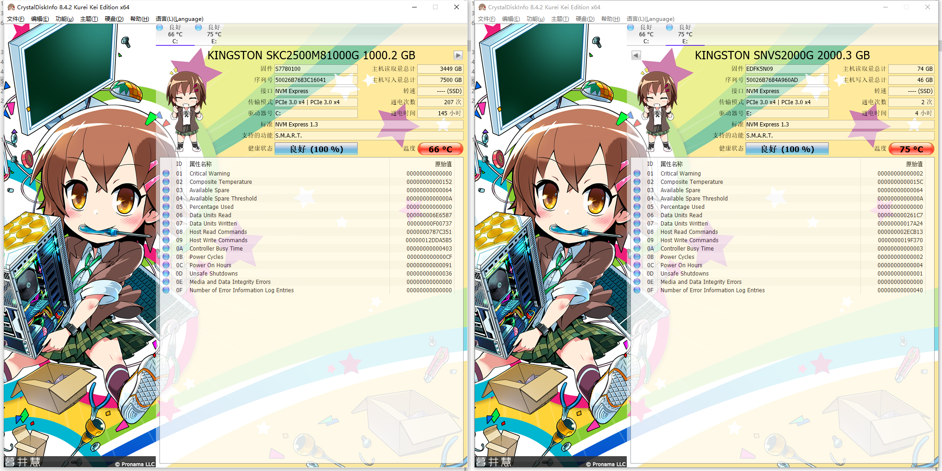This screenshot has width=942, height=471.
Task: Click the 145 小时 power-on hours field
Action: pos(440,113)
